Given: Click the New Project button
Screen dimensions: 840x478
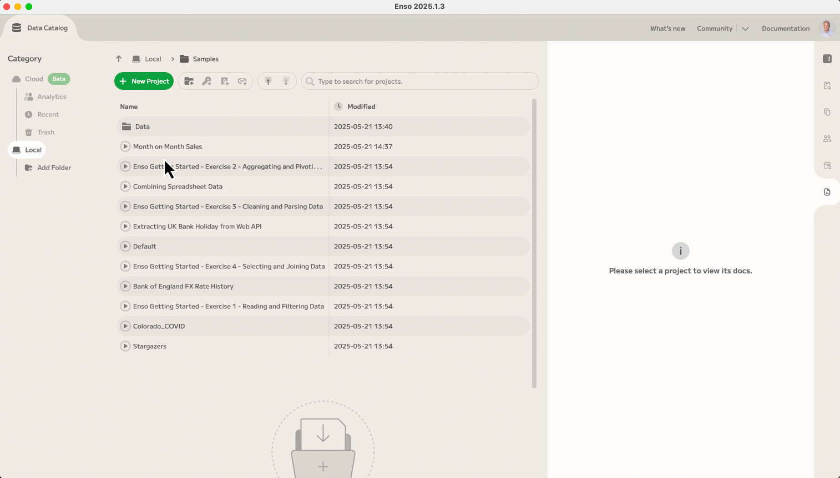Looking at the screenshot, I should (144, 81).
